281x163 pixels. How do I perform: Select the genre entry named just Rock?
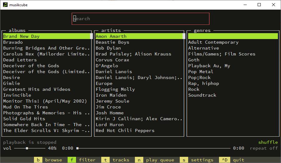tap(233, 89)
